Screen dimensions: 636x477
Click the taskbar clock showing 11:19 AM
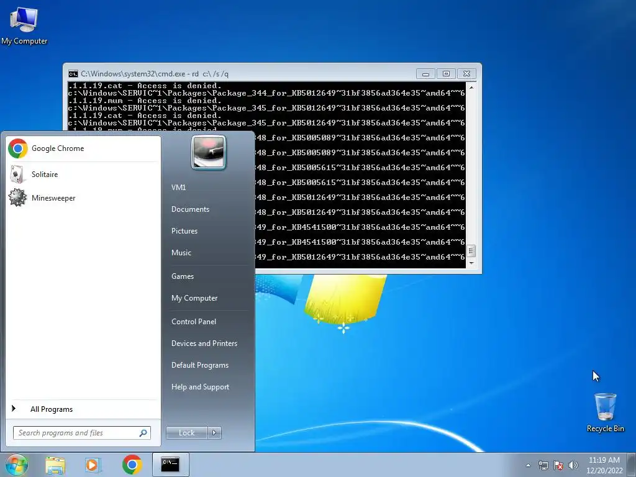[604, 465]
